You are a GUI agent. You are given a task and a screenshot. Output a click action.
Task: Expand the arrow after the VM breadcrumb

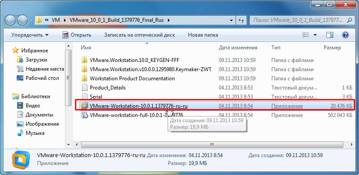[65, 20]
